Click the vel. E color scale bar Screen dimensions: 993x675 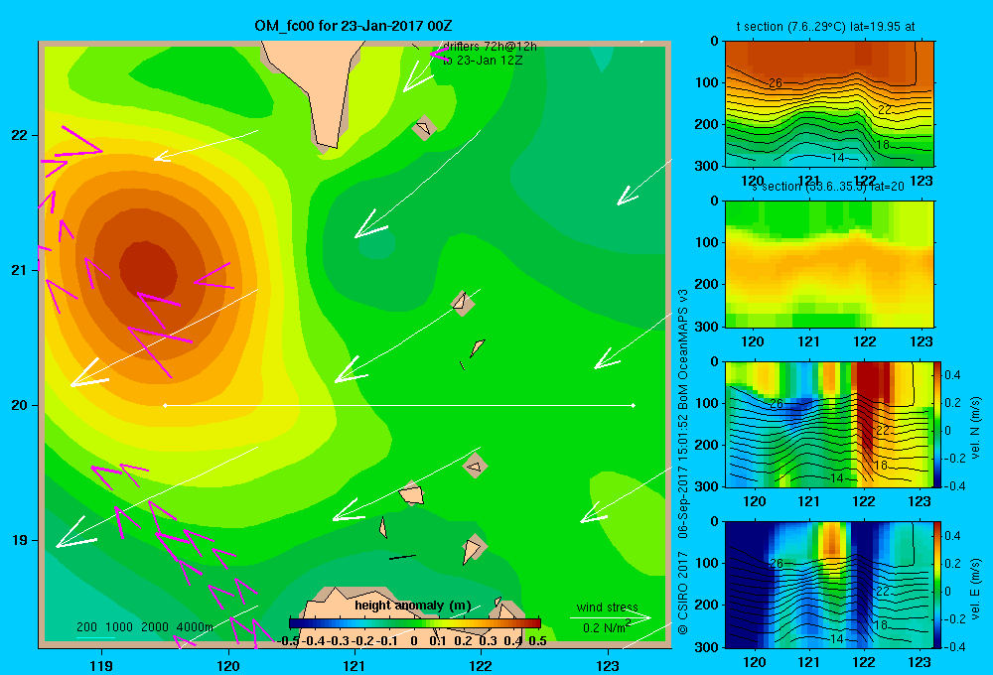938,584
